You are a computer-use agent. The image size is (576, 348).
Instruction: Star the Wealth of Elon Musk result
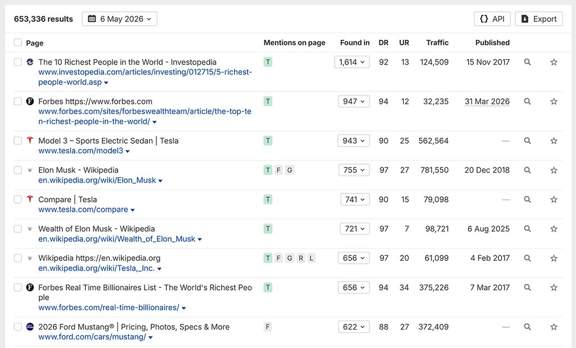[553, 229]
